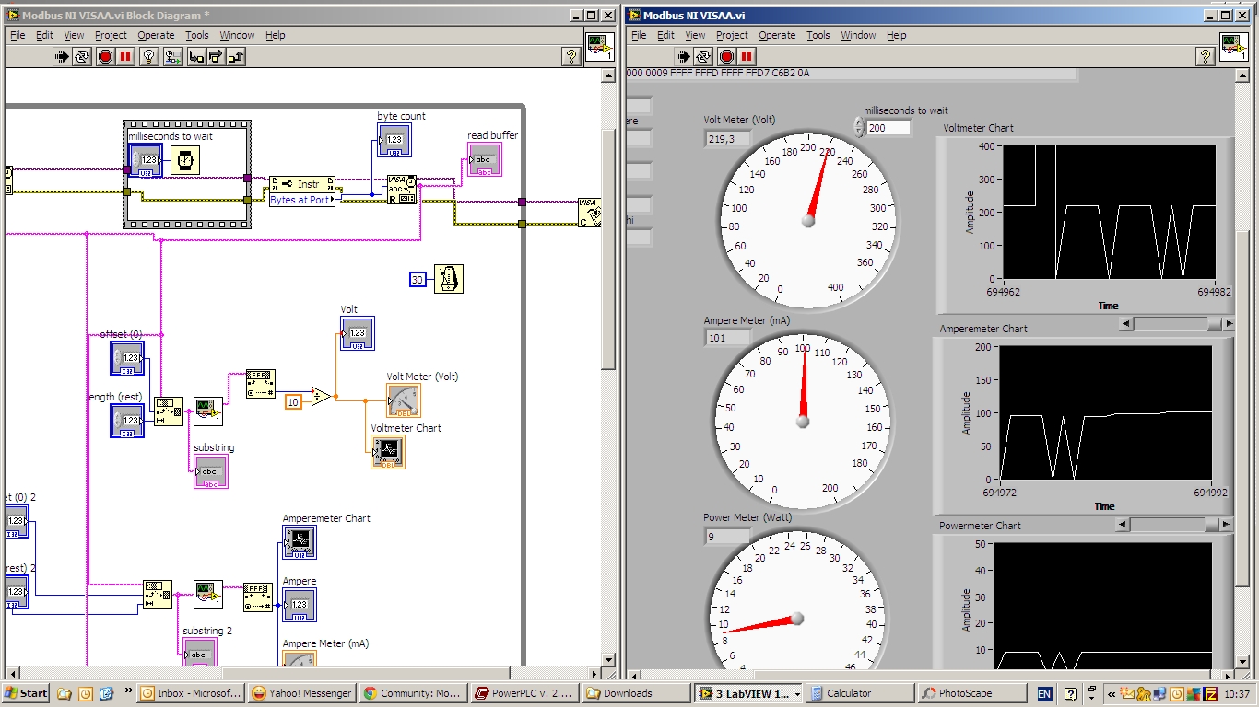
Task: Select the offset (0) numeric control terminal
Action: (127, 358)
